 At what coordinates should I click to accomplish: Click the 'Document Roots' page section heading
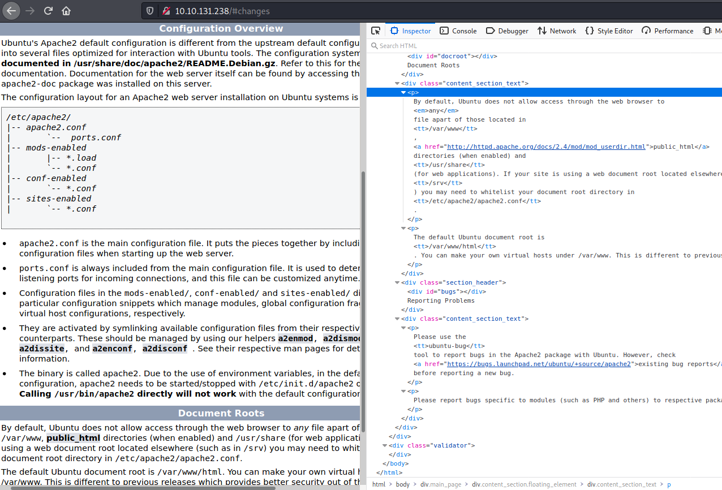click(221, 413)
